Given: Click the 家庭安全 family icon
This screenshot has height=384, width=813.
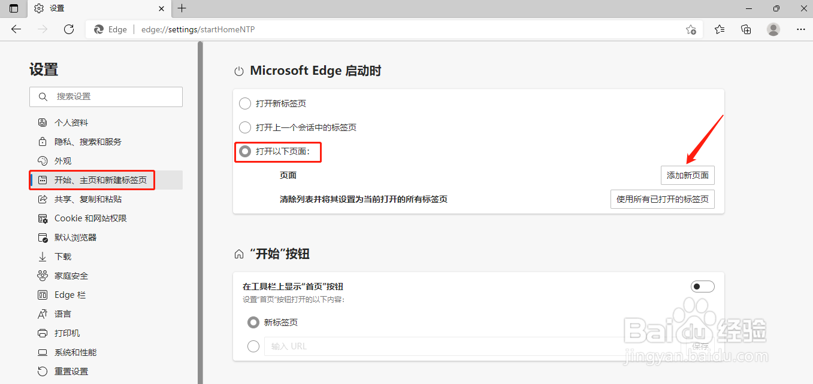Looking at the screenshot, I should tap(43, 276).
